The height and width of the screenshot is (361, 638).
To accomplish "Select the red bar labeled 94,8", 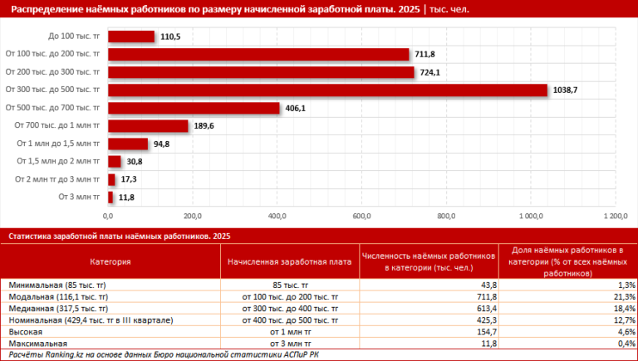I will point(128,144).
